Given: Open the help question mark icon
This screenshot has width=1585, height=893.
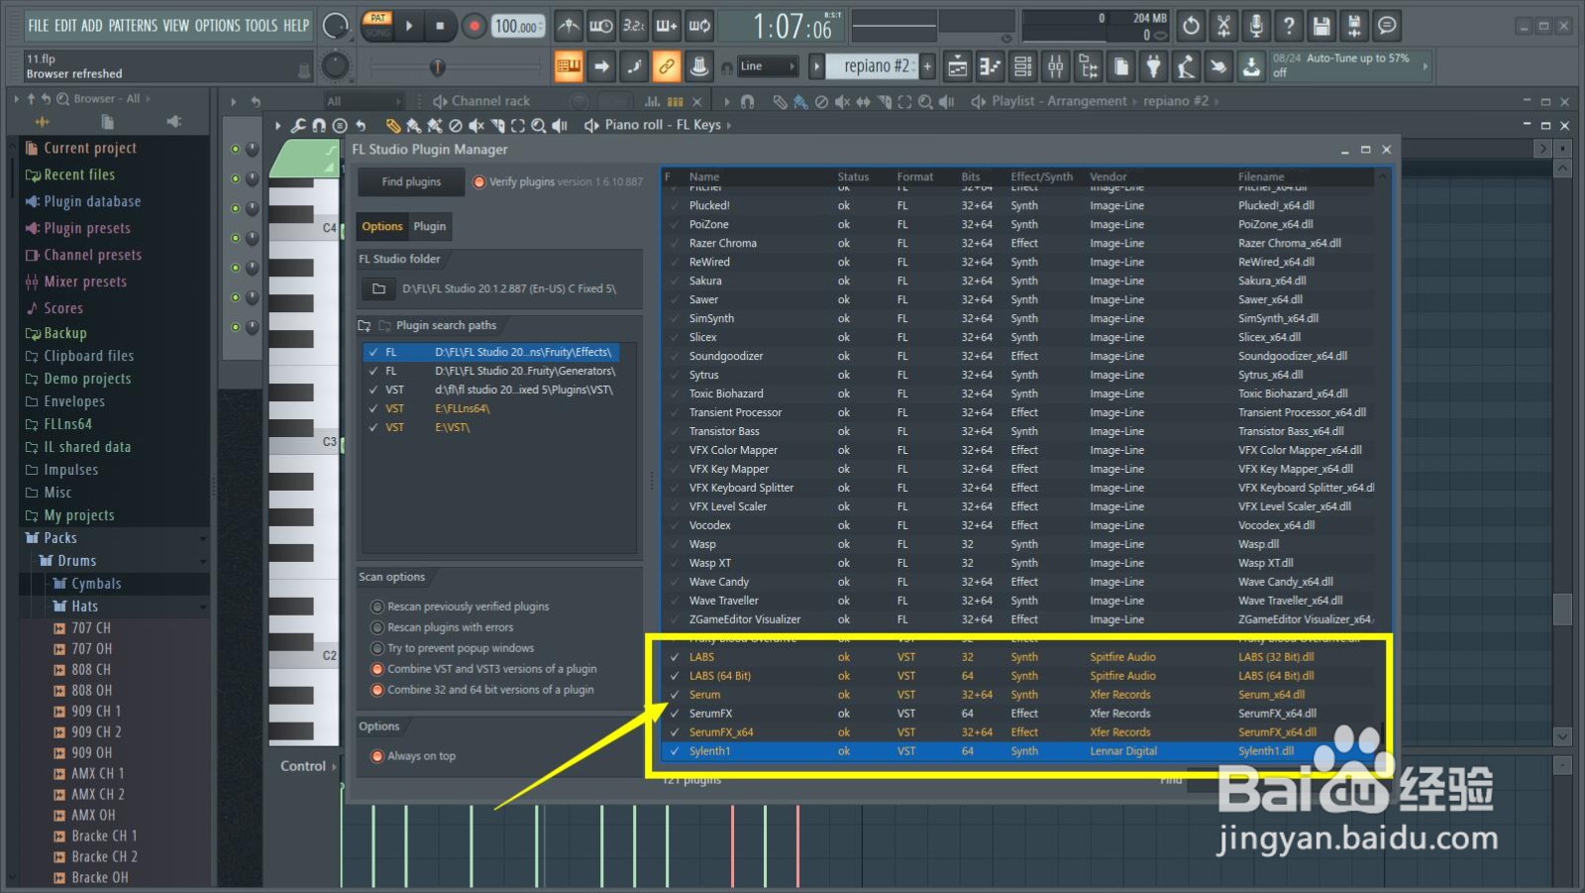Looking at the screenshot, I should 1289,26.
